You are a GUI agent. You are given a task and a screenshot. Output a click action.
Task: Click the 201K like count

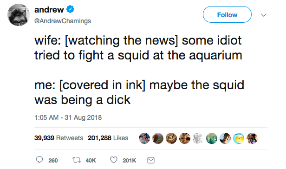coord(130,161)
